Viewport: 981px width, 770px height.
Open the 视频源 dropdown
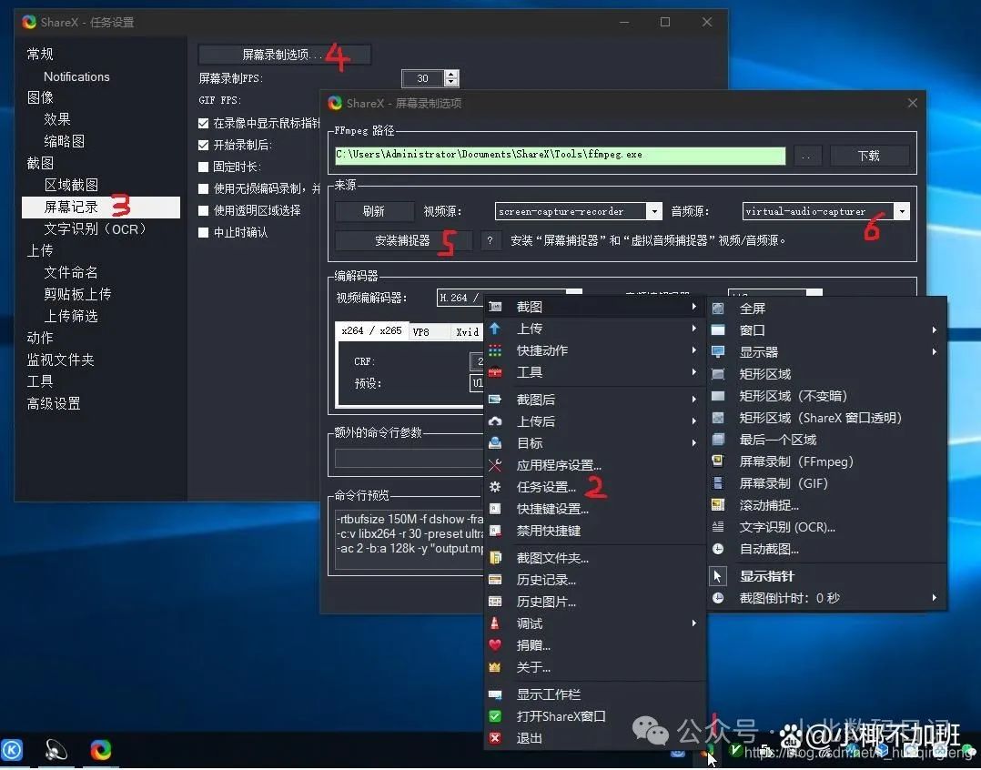(x=653, y=211)
